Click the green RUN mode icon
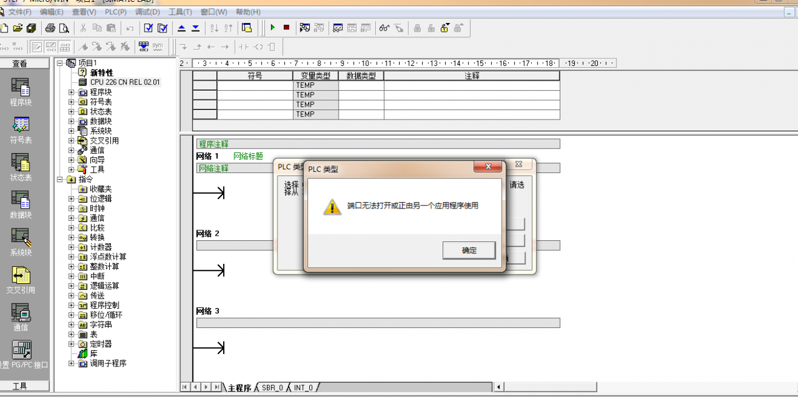Screen dimensions: 798x397 pos(272,28)
